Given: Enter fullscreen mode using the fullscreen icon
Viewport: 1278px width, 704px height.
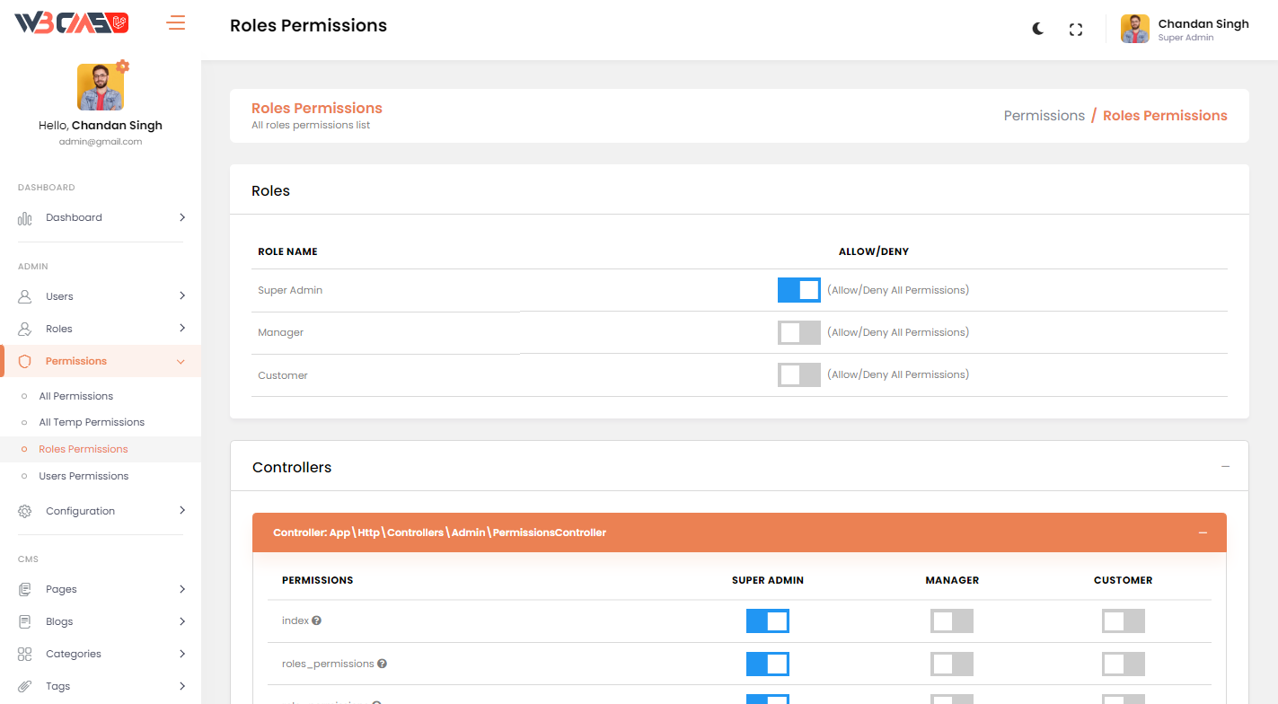Looking at the screenshot, I should point(1075,30).
